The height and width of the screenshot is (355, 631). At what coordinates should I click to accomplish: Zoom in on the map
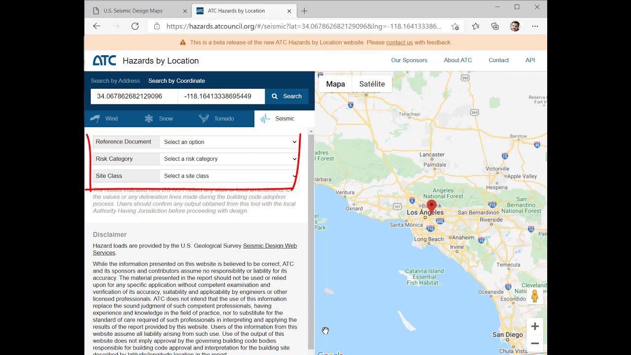pyautogui.click(x=535, y=326)
